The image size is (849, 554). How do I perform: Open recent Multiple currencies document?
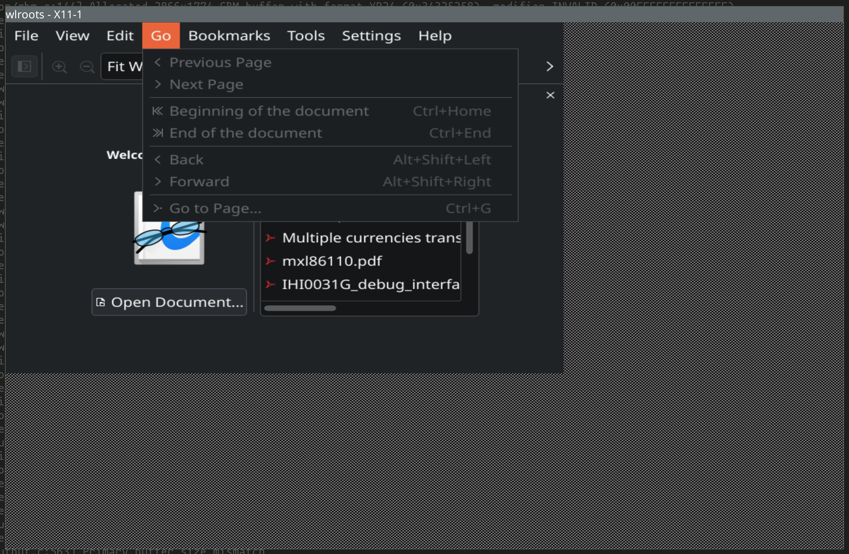click(371, 238)
